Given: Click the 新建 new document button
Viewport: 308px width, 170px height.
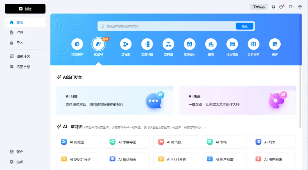Looking at the screenshot, I should (25, 9).
